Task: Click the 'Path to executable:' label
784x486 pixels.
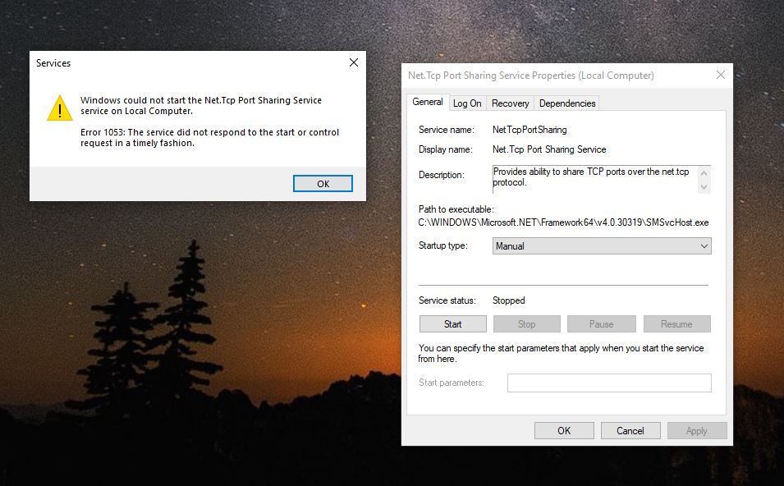Action: [x=456, y=209]
